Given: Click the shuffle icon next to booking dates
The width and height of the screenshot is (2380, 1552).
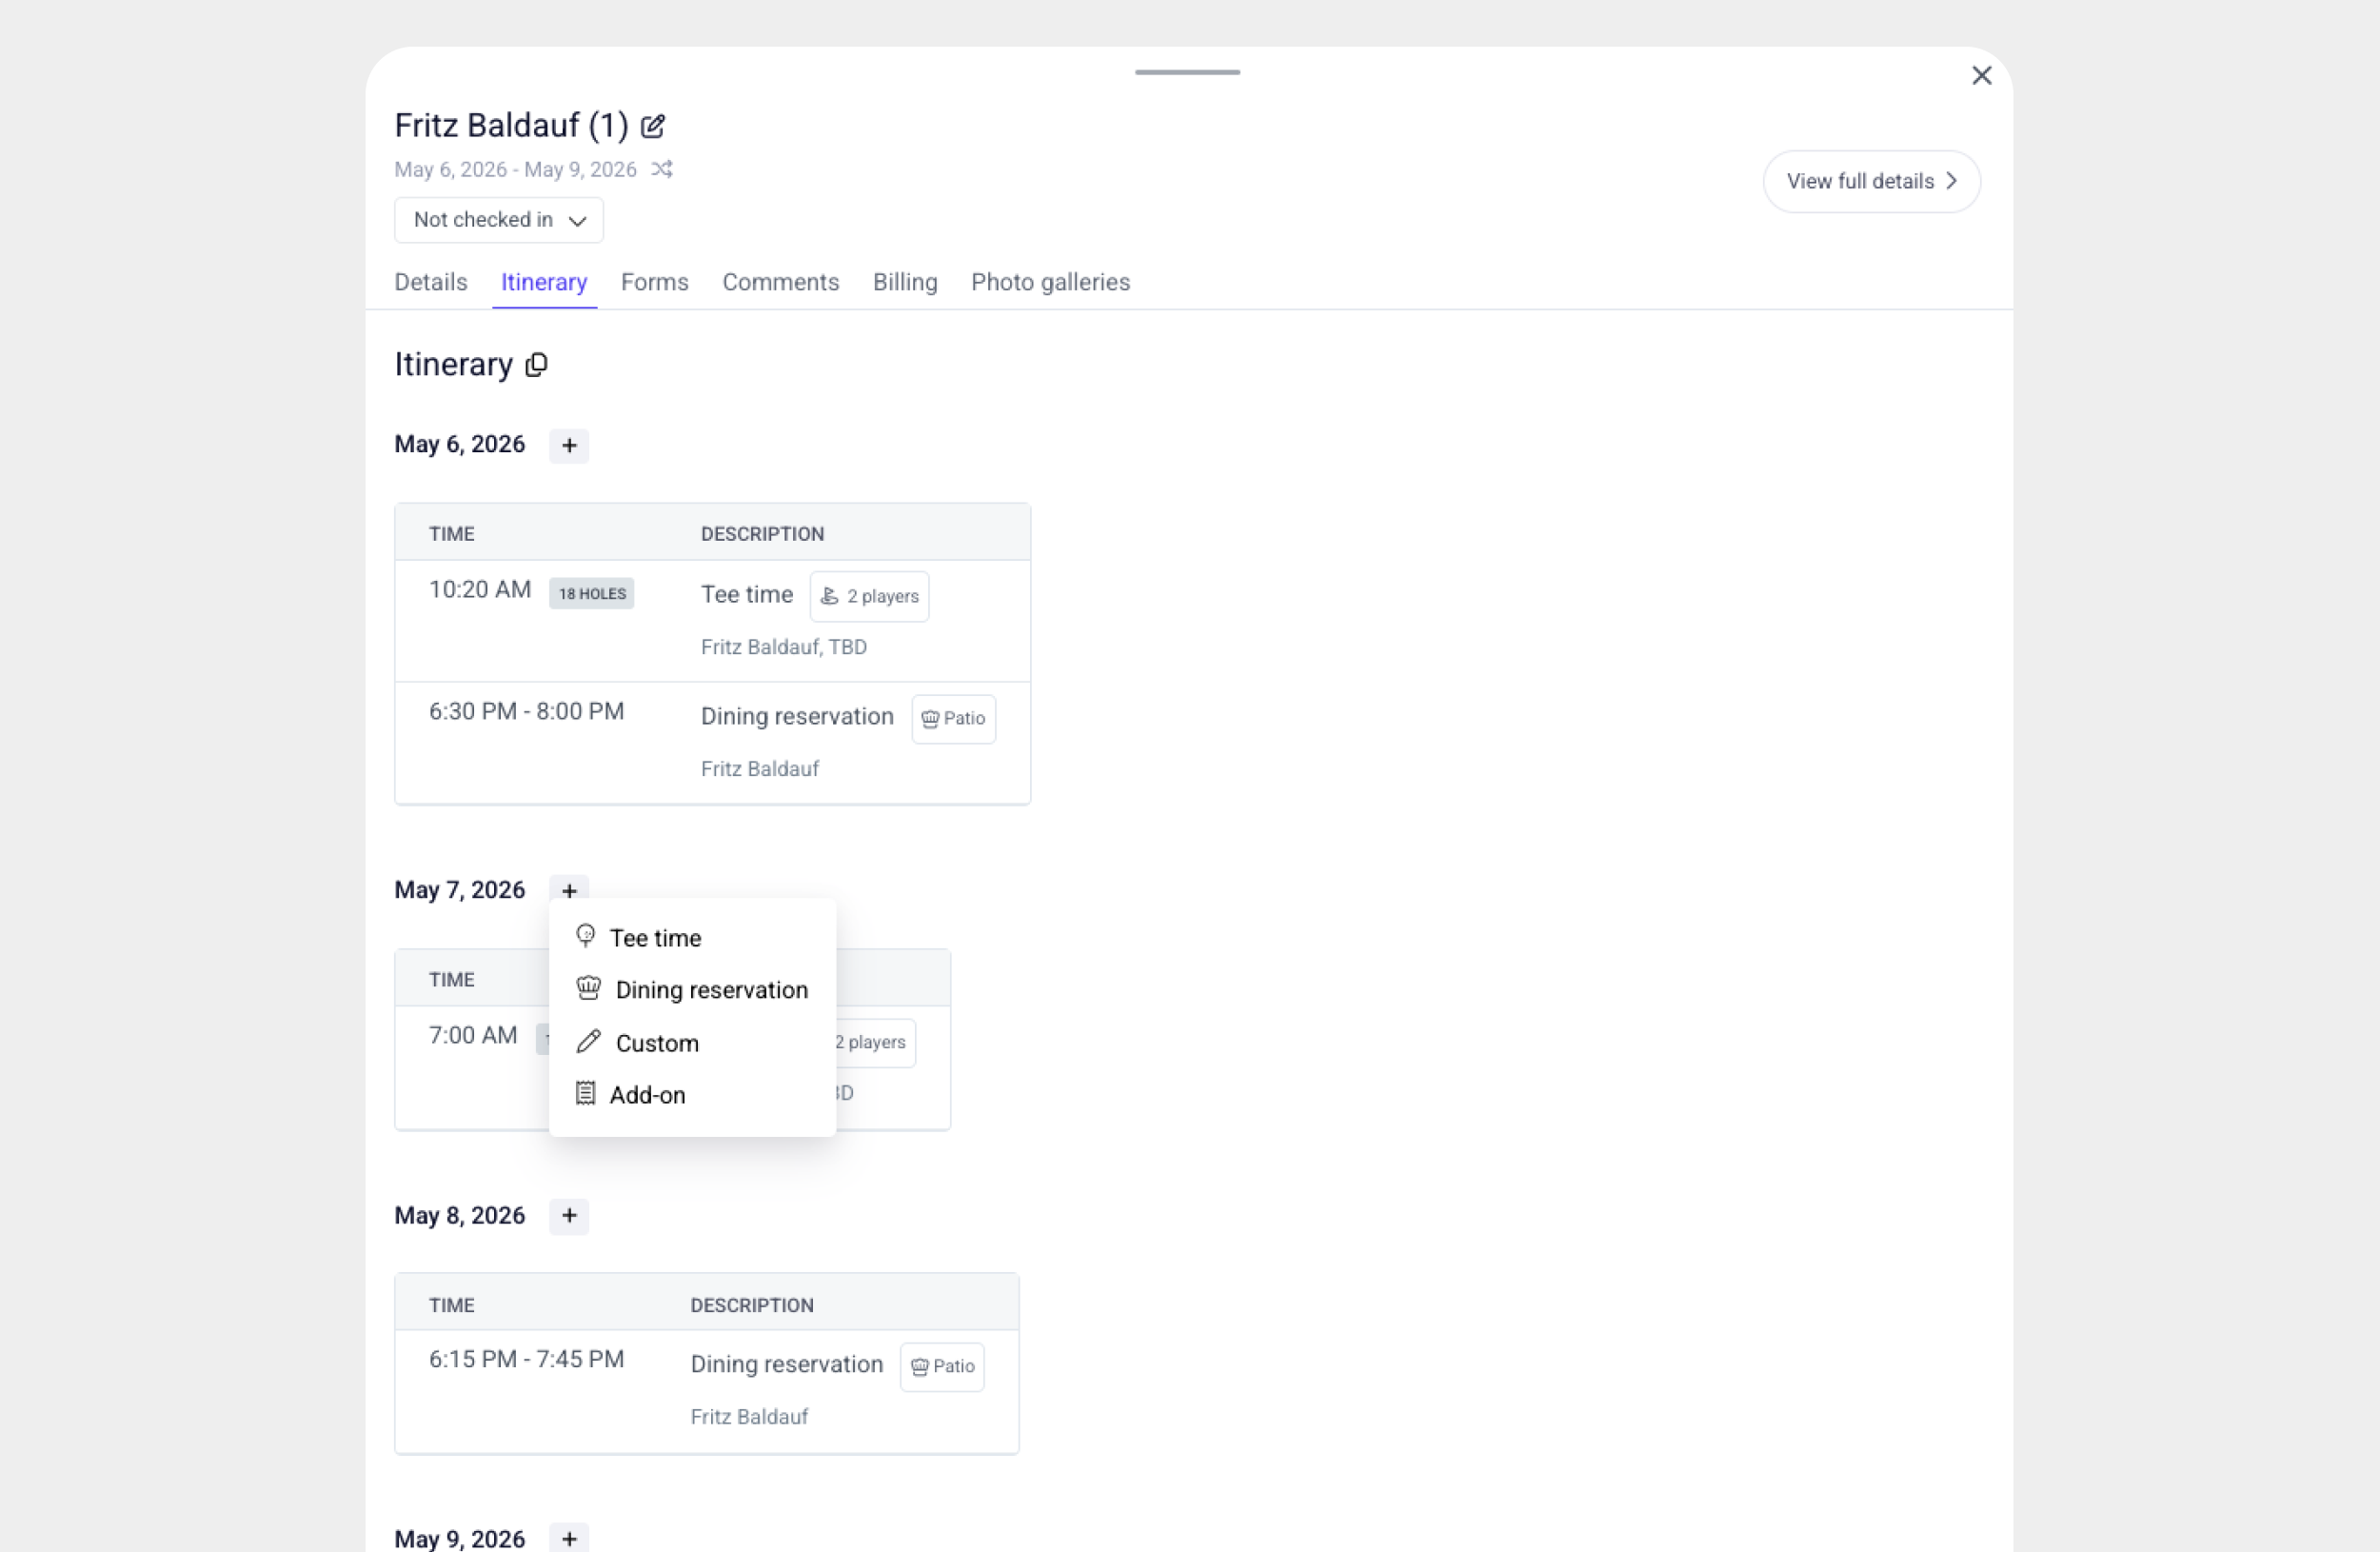Looking at the screenshot, I should click(662, 169).
